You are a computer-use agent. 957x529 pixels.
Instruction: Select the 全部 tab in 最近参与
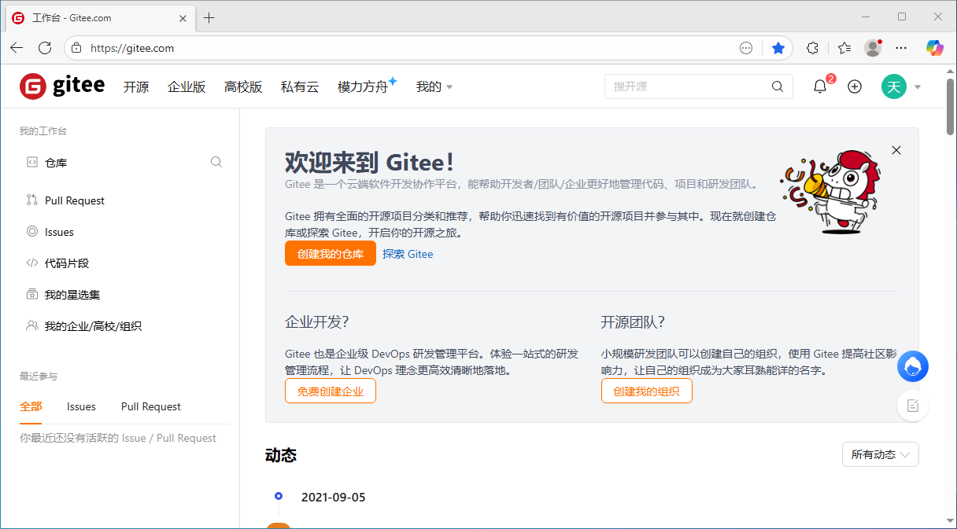[31, 406]
